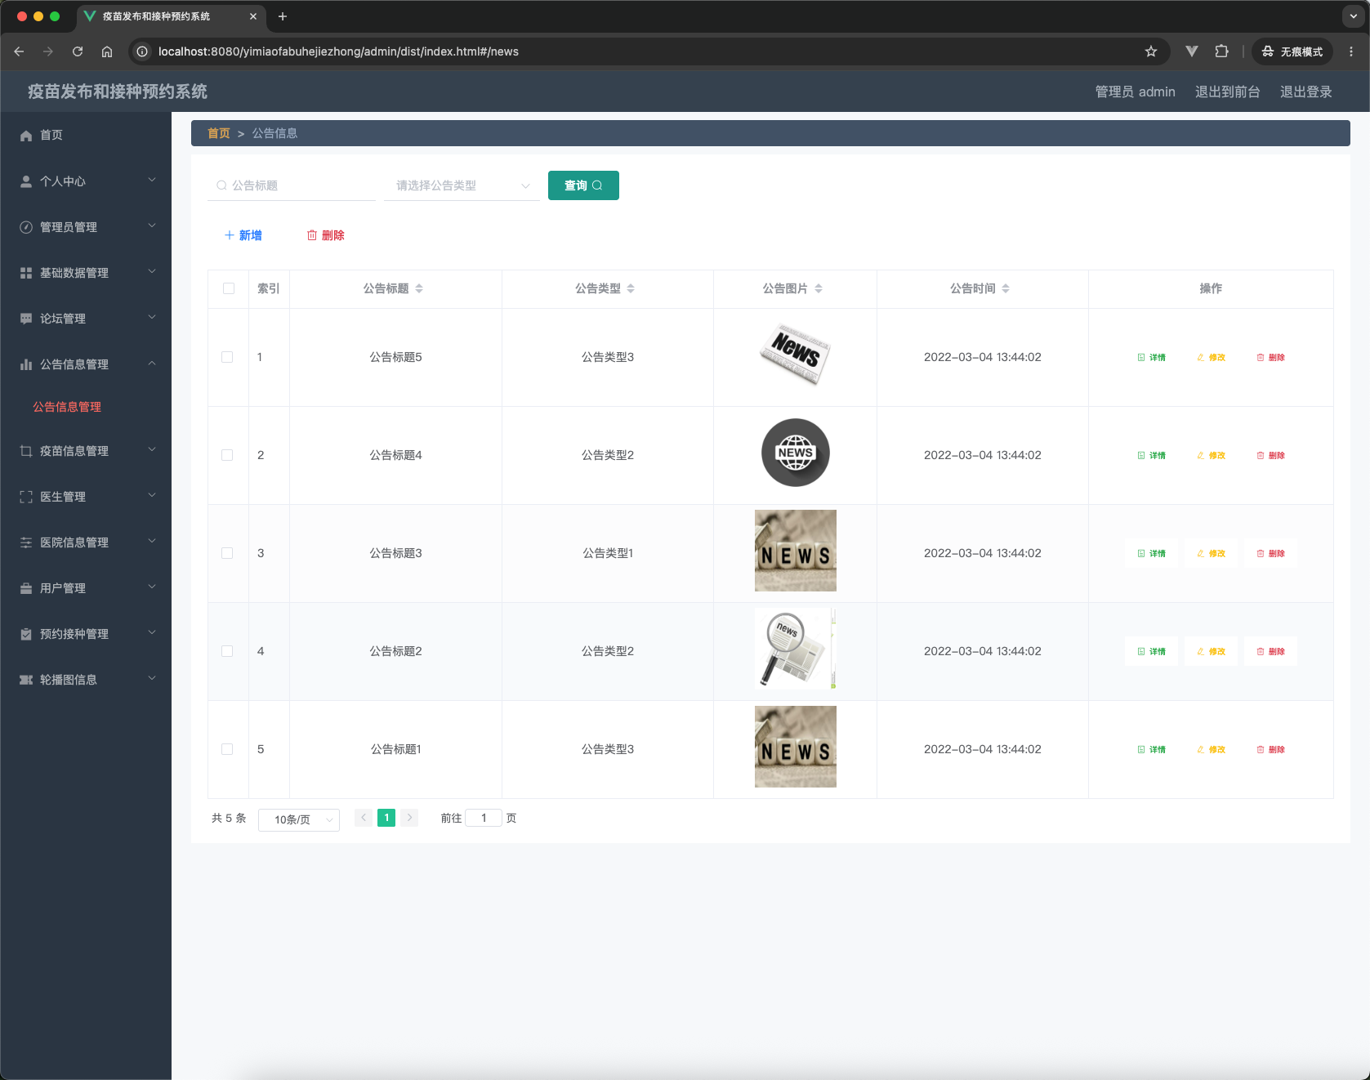Click the sort arrows in 公告时间 column header
This screenshot has height=1080, width=1370.
coord(1006,288)
